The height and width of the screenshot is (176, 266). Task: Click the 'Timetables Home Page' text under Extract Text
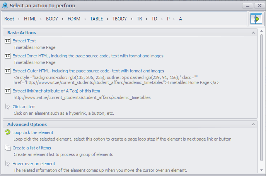[35, 47]
